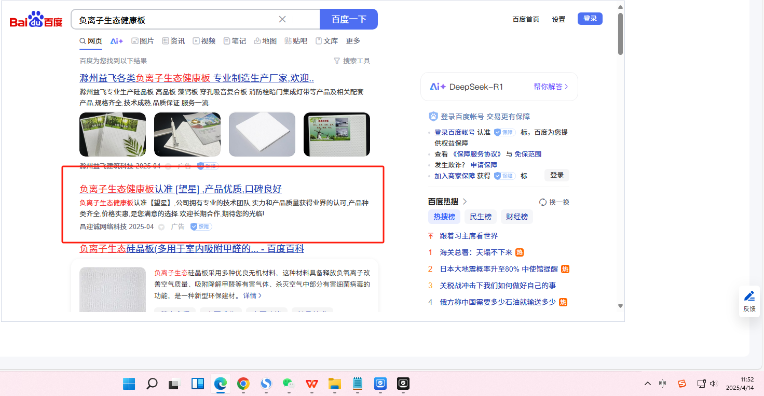Click the page's vertical scrollbar thumb
The width and height of the screenshot is (764, 396).
(620, 34)
